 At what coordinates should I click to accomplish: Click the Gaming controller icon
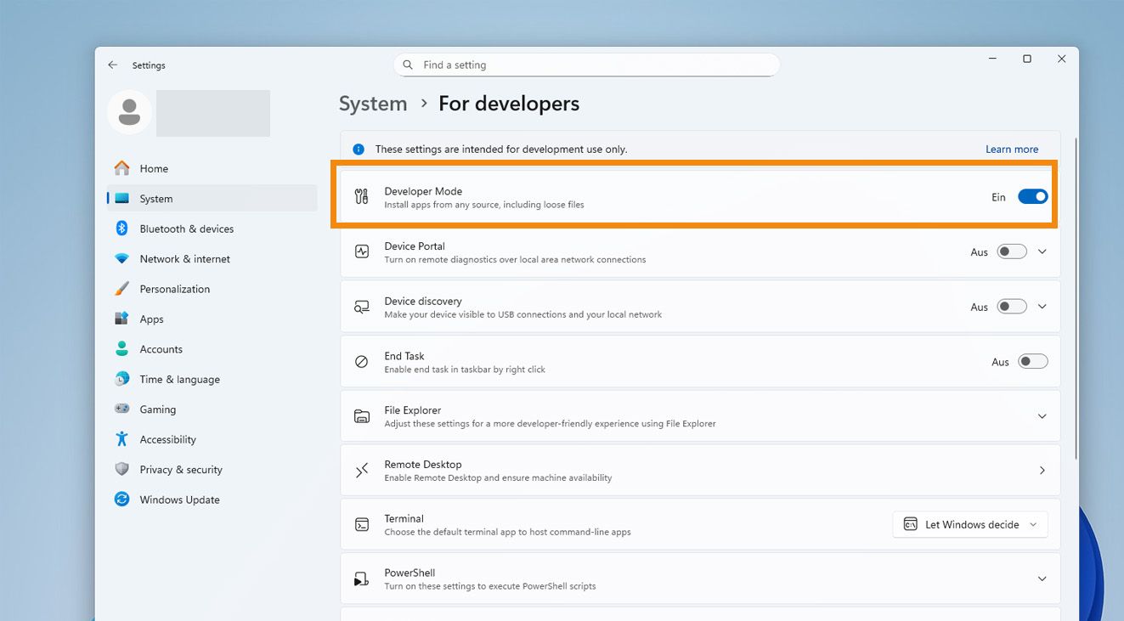[122, 409]
